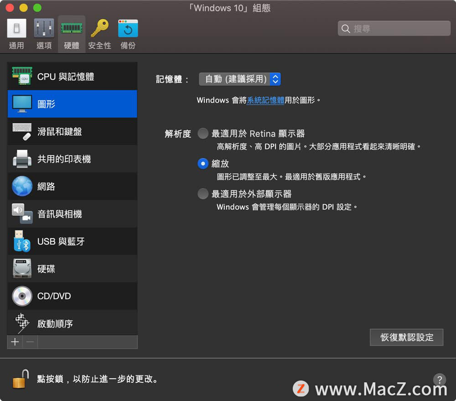Remove device with the minus button
456x401 pixels.
point(30,342)
